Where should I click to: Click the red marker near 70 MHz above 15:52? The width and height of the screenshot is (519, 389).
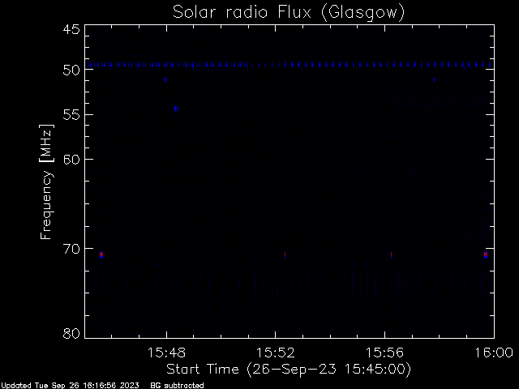[x=285, y=254]
